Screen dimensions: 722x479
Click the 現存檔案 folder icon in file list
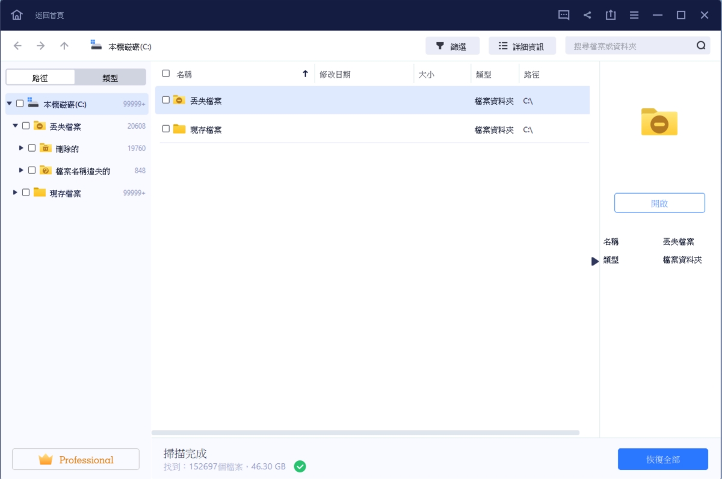point(179,128)
